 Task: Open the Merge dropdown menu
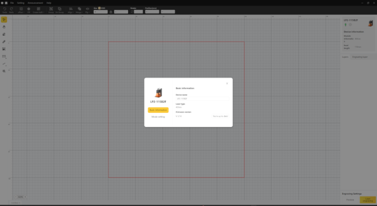coord(79,9)
